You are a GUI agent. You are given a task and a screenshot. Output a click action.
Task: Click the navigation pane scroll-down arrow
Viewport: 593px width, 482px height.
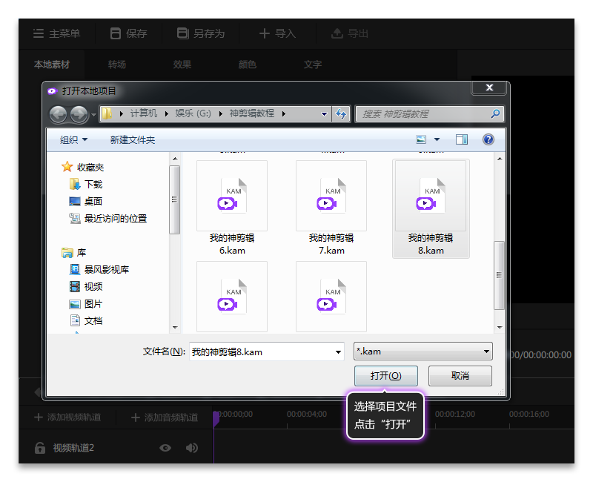click(175, 327)
